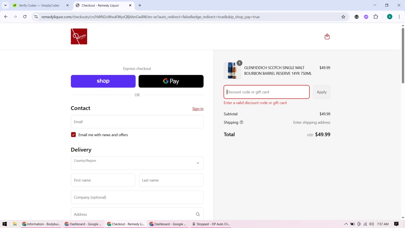Switch to Information Bodybuilding taskbar window
This screenshot has width=405, height=228.
pyautogui.click(x=42, y=224)
